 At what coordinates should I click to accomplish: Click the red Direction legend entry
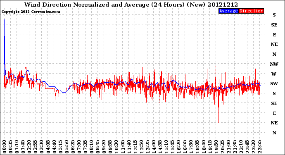(251, 11)
